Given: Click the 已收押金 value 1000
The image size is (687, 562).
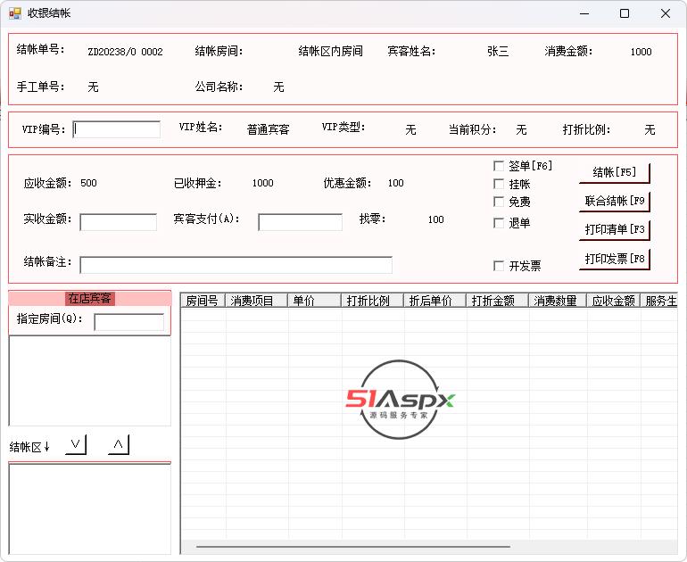Looking at the screenshot, I should coord(263,183).
